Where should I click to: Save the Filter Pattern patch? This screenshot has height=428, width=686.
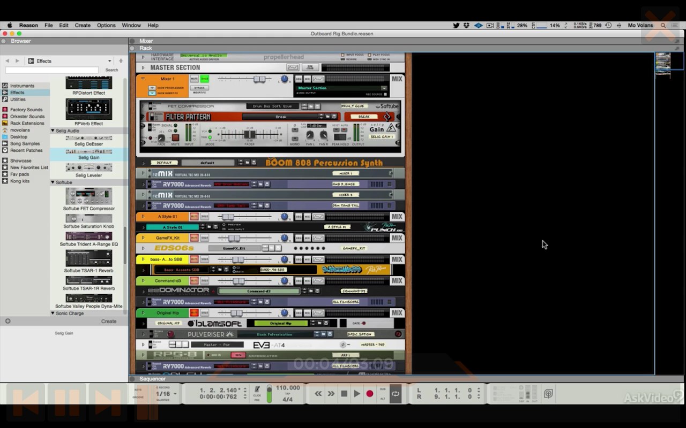pyautogui.click(x=334, y=117)
